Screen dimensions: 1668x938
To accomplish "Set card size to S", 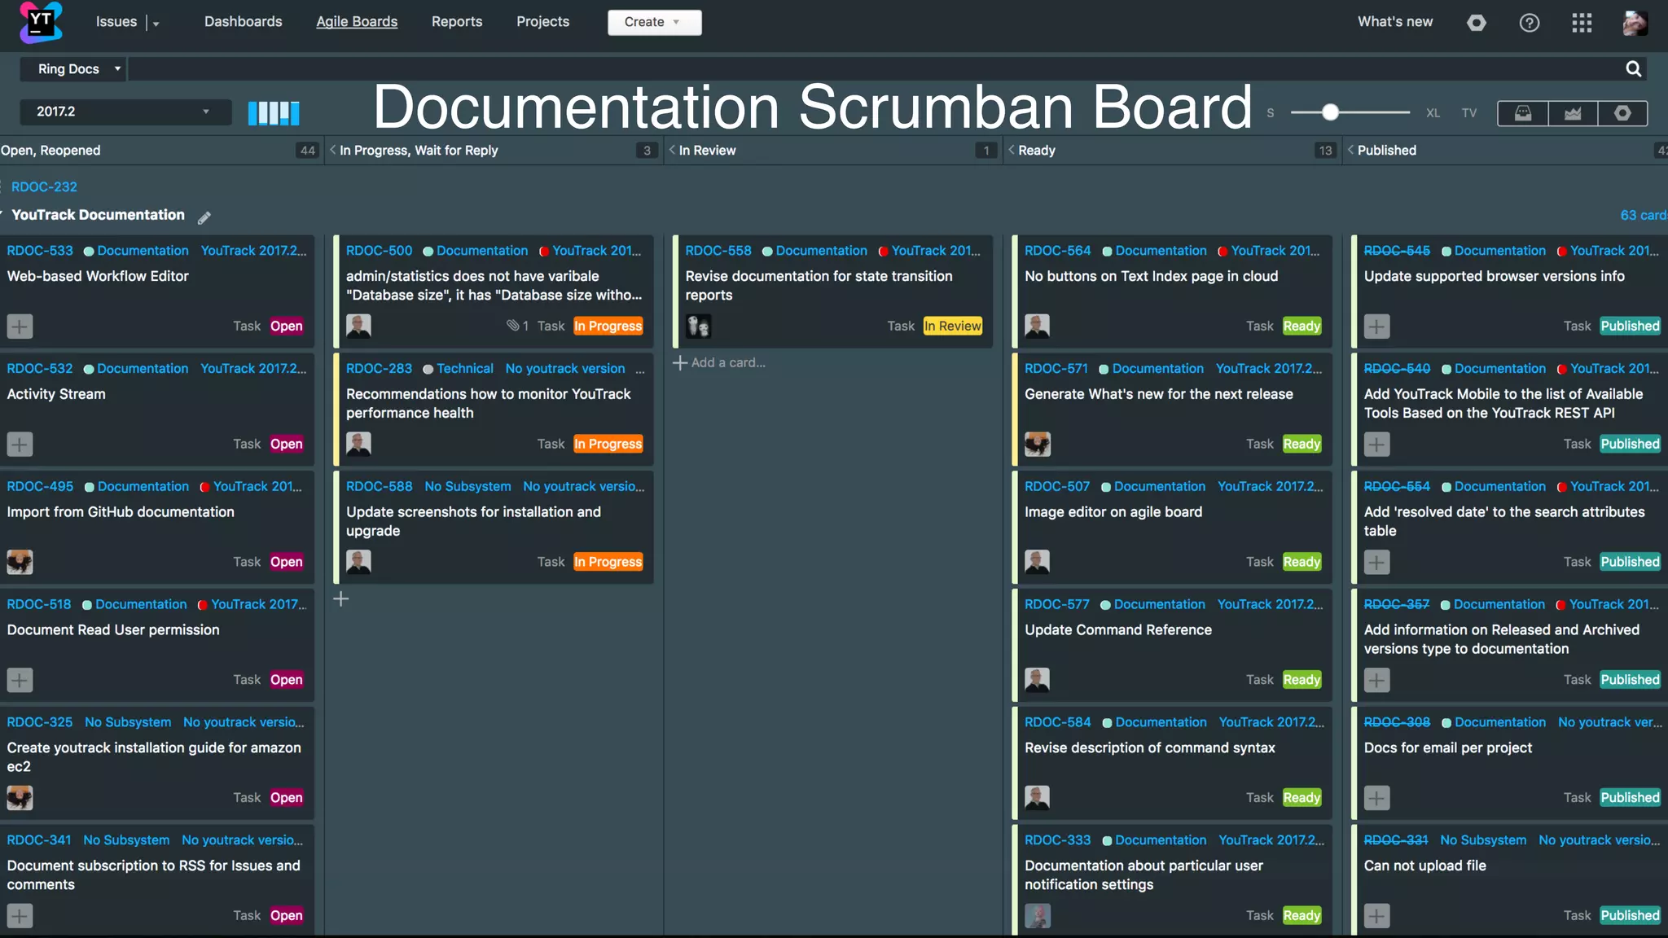I will (1270, 113).
